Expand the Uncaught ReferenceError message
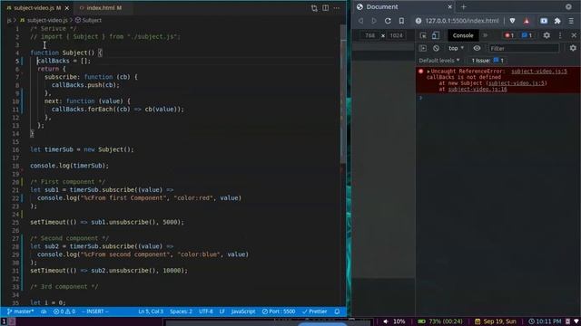The image size is (581, 326). point(428,72)
